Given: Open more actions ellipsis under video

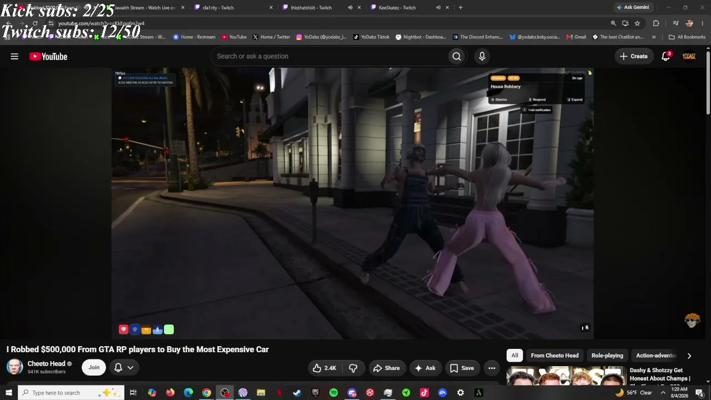Looking at the screenshot, I should tap(492, 368).
